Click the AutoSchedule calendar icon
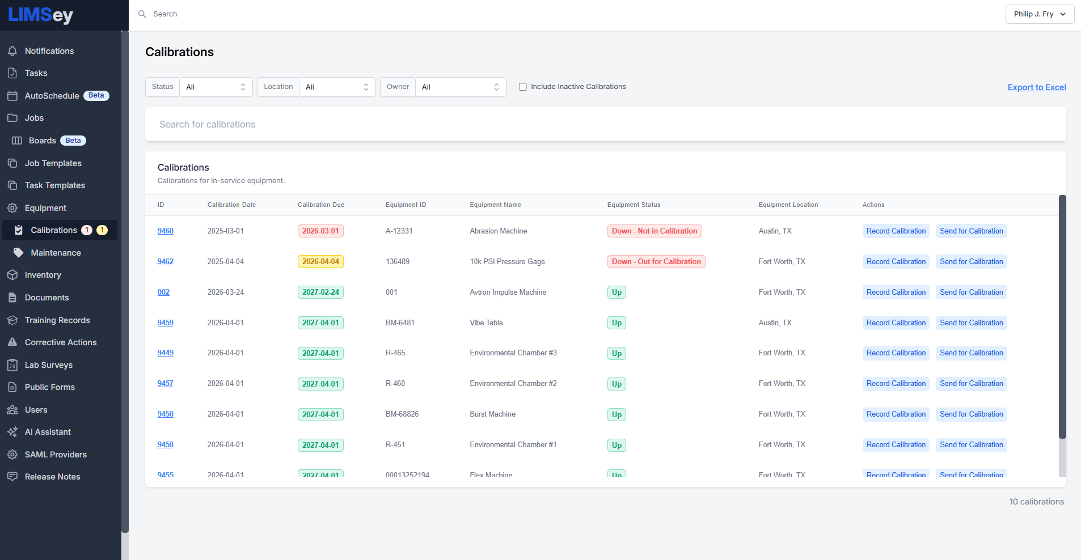Image resolution: width=1081 pixels, height=560 pixels. (12, 96)
